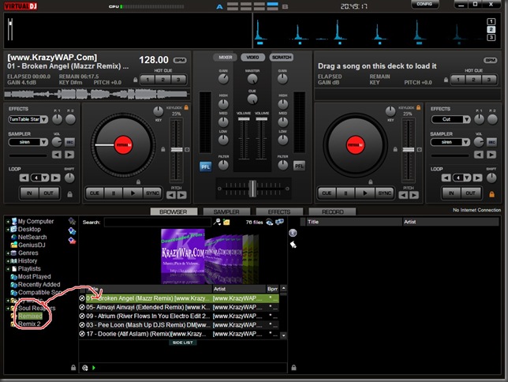Trigger hot cue 3 on right deck
Viewport: 508px width, 382px height.
pyautogui.click(x=489, y=80)
